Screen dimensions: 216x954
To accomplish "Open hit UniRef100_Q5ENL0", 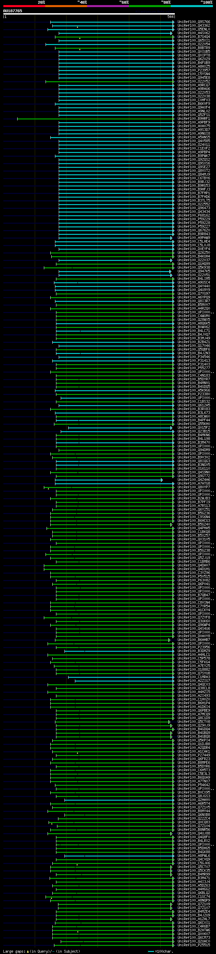I will (x=193, y=29).
